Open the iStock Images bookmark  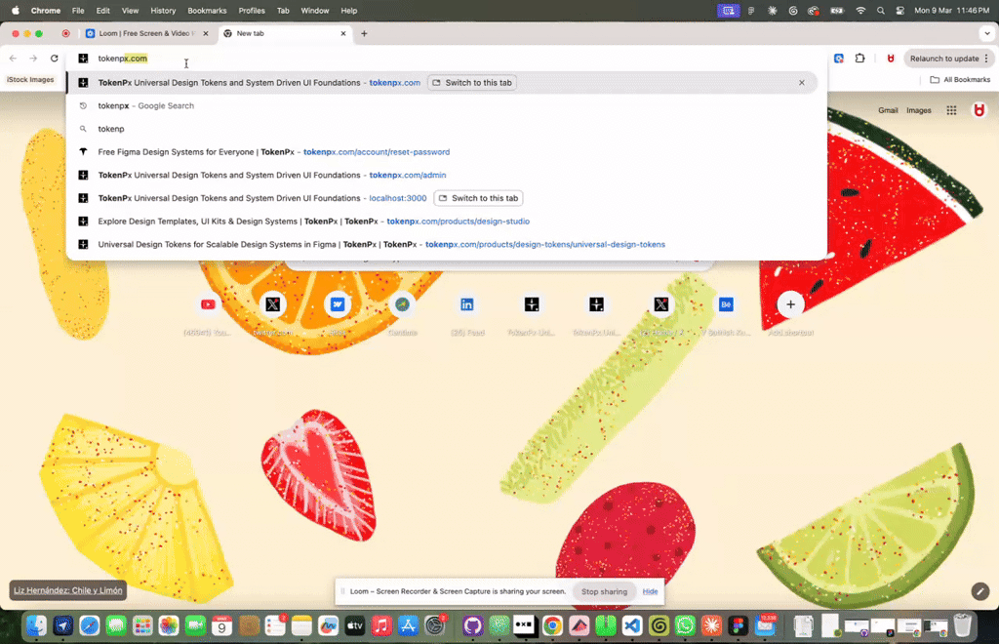pyautogui.click(x=30, y=80)
